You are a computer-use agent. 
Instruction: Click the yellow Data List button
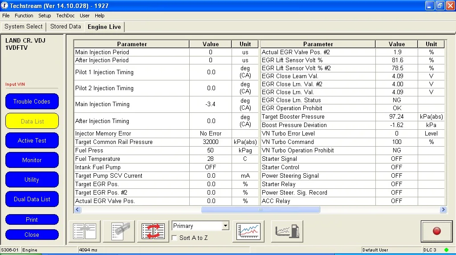[32, 121]
